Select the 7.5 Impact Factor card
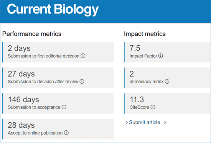 tap(167, 52)
